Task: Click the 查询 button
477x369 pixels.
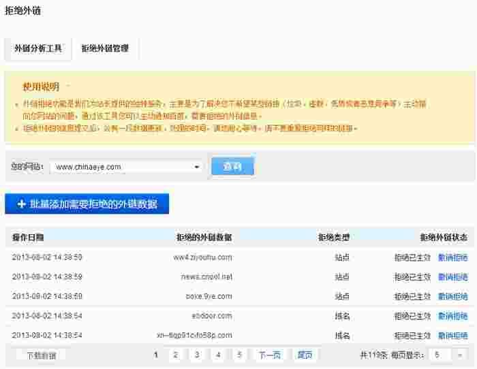Action: (233, 166)
